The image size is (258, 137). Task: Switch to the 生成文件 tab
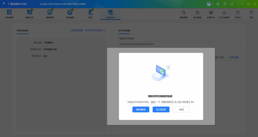tap(110, 14)
